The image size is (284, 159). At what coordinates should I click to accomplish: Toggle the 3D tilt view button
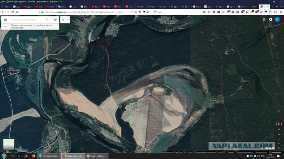pos(279,129)
